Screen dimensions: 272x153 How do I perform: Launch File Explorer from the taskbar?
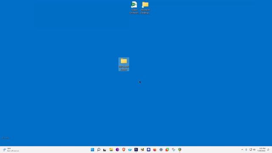coord(111,150)
